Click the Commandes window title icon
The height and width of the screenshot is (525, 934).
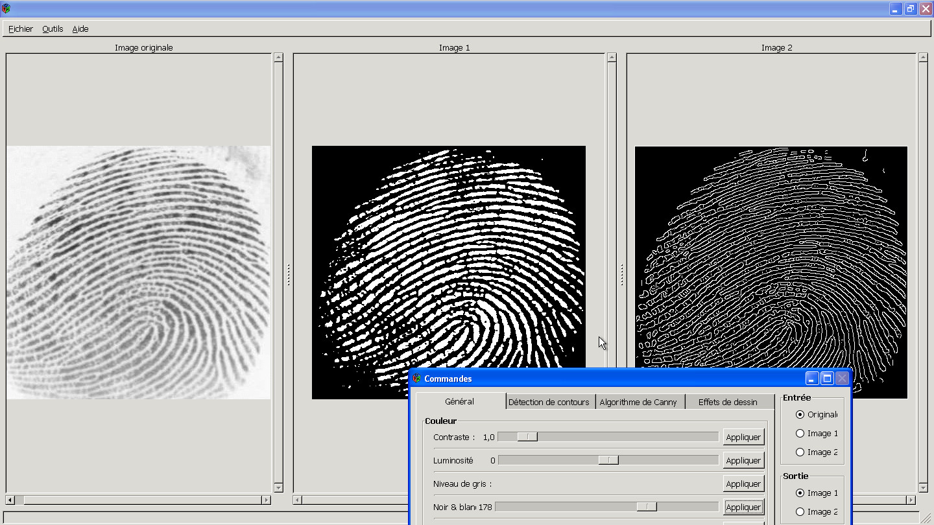417,379
